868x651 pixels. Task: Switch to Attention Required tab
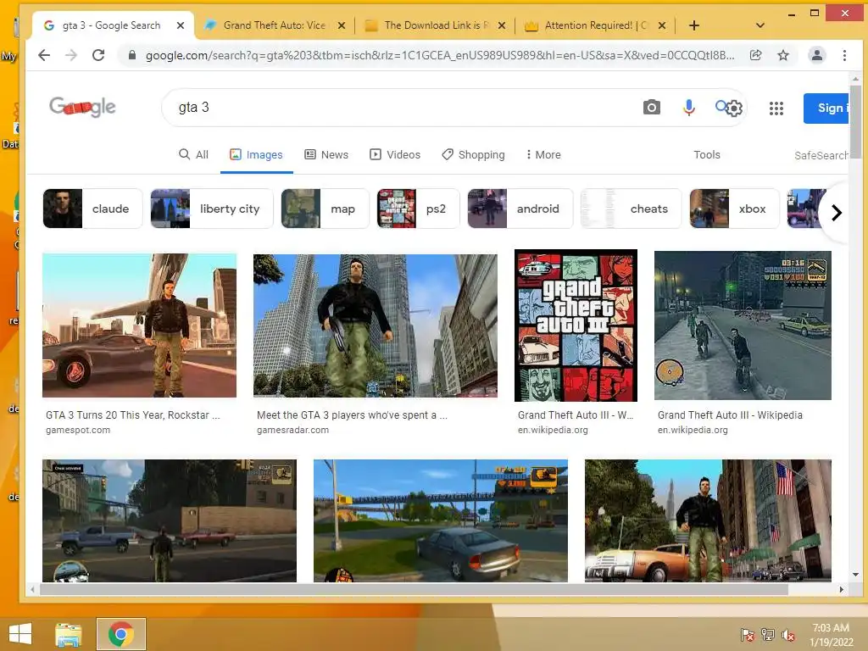(595, 25)
